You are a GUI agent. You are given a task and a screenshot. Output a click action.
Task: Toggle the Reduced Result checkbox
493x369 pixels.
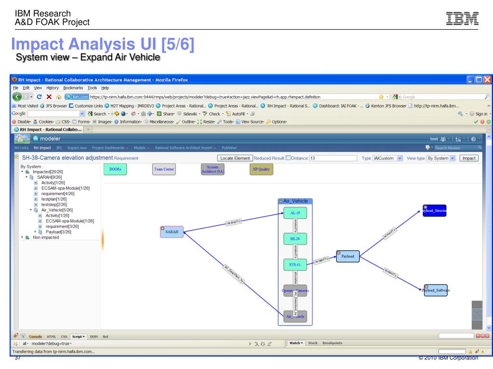[288, 158]
